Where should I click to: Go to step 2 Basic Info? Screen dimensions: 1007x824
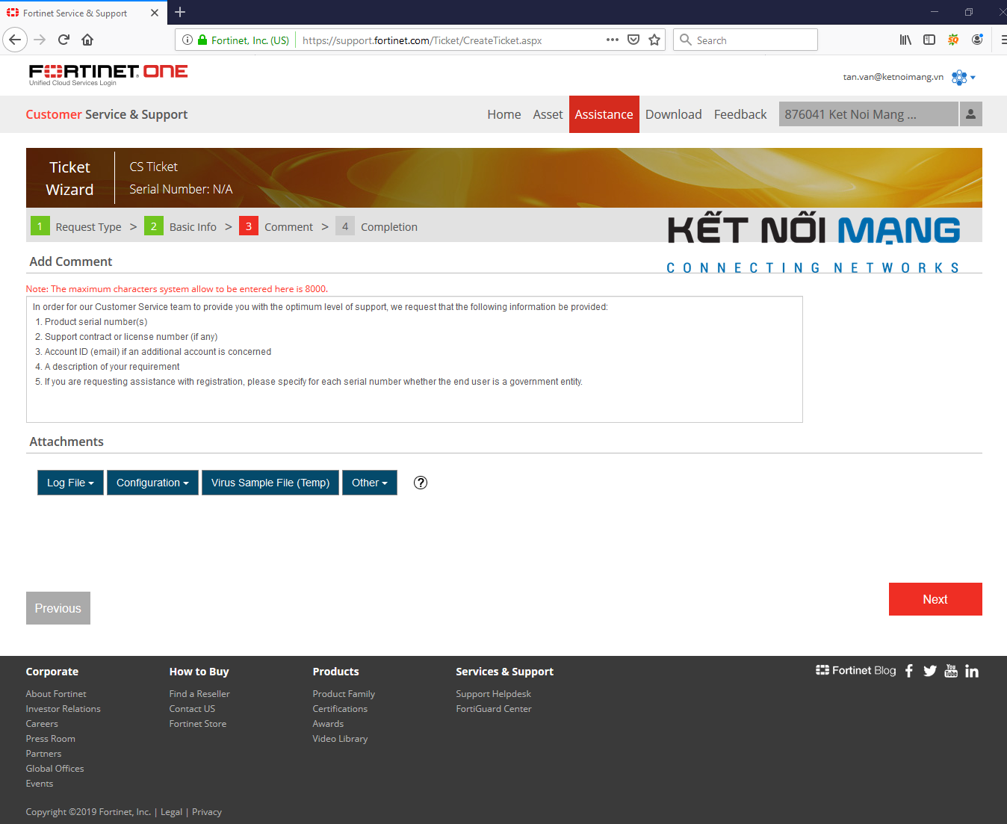[x=180, y=226]
